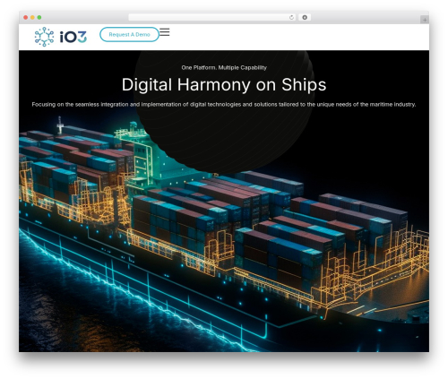This screenshot has height=379, width=448.
Task: Click the iO3 molecule logo icon
Action: (x=44, y=37)
